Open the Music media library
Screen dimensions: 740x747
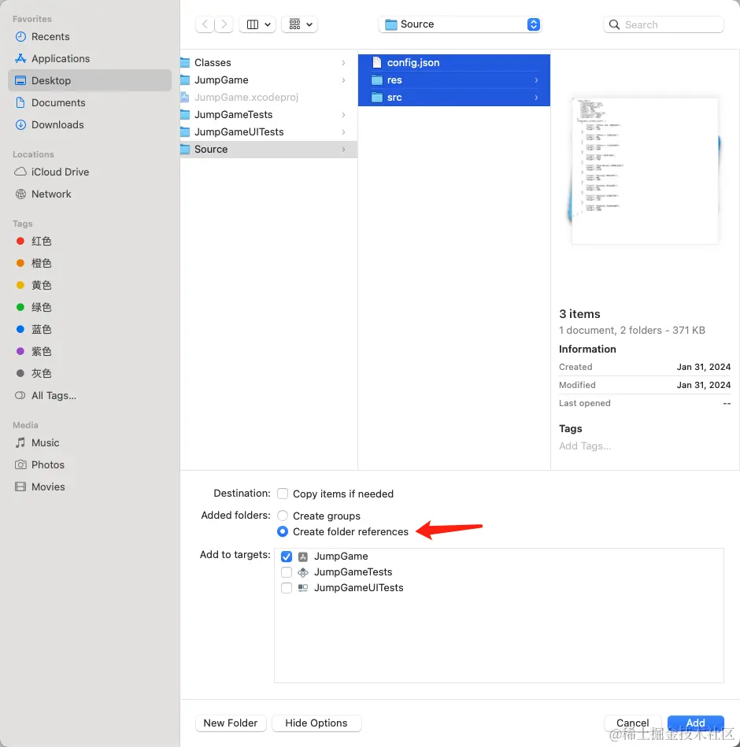(90, 442)
